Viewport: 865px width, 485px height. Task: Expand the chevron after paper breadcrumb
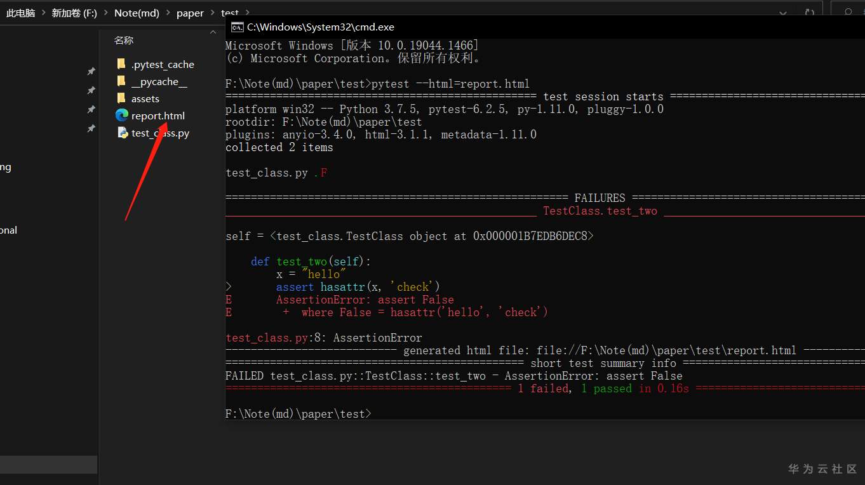coord(212,13)
